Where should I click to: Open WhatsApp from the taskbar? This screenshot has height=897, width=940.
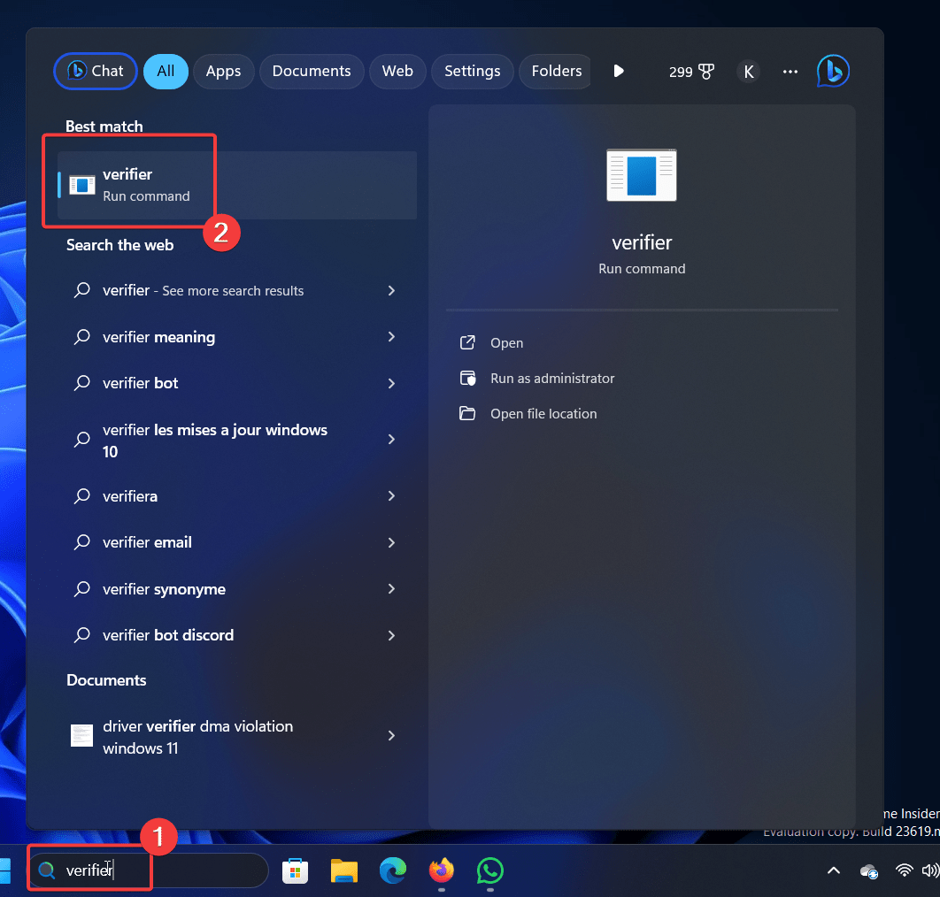[490, 870]
